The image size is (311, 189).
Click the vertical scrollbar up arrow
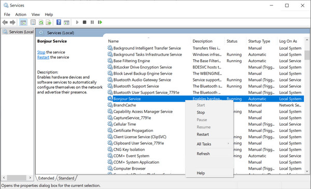tap(307, 40)
